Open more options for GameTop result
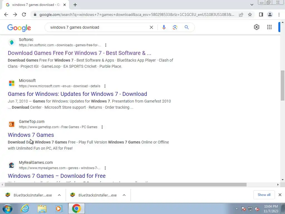The width and height of the screenshot is (285, 214). point(102,127)
